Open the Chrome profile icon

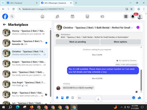click(138, 9)
